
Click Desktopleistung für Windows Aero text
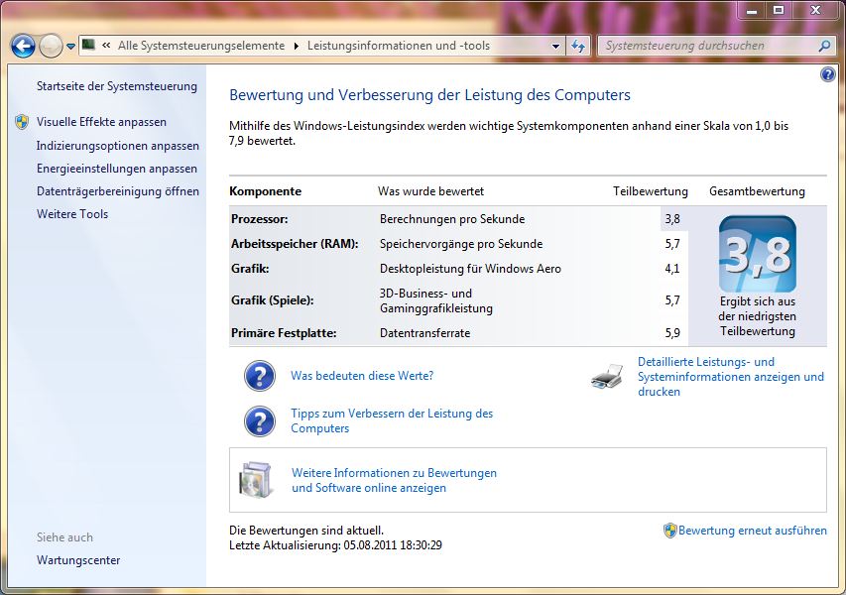pos(470,269)
